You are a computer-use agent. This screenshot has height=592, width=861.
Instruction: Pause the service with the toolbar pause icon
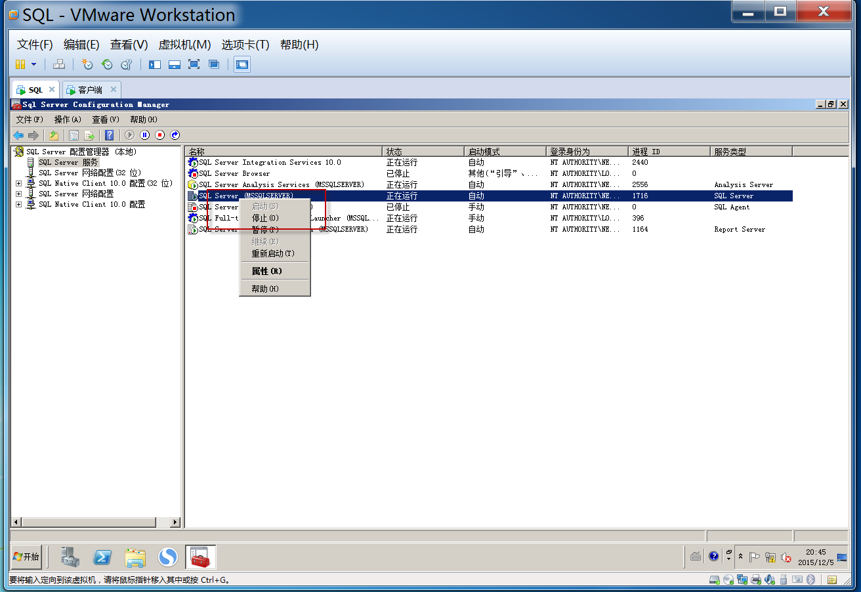click(x=145, y=135)
